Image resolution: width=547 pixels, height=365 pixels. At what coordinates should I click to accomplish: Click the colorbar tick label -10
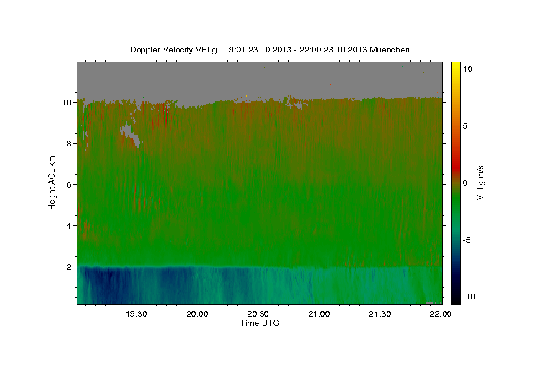coord(470,297)
